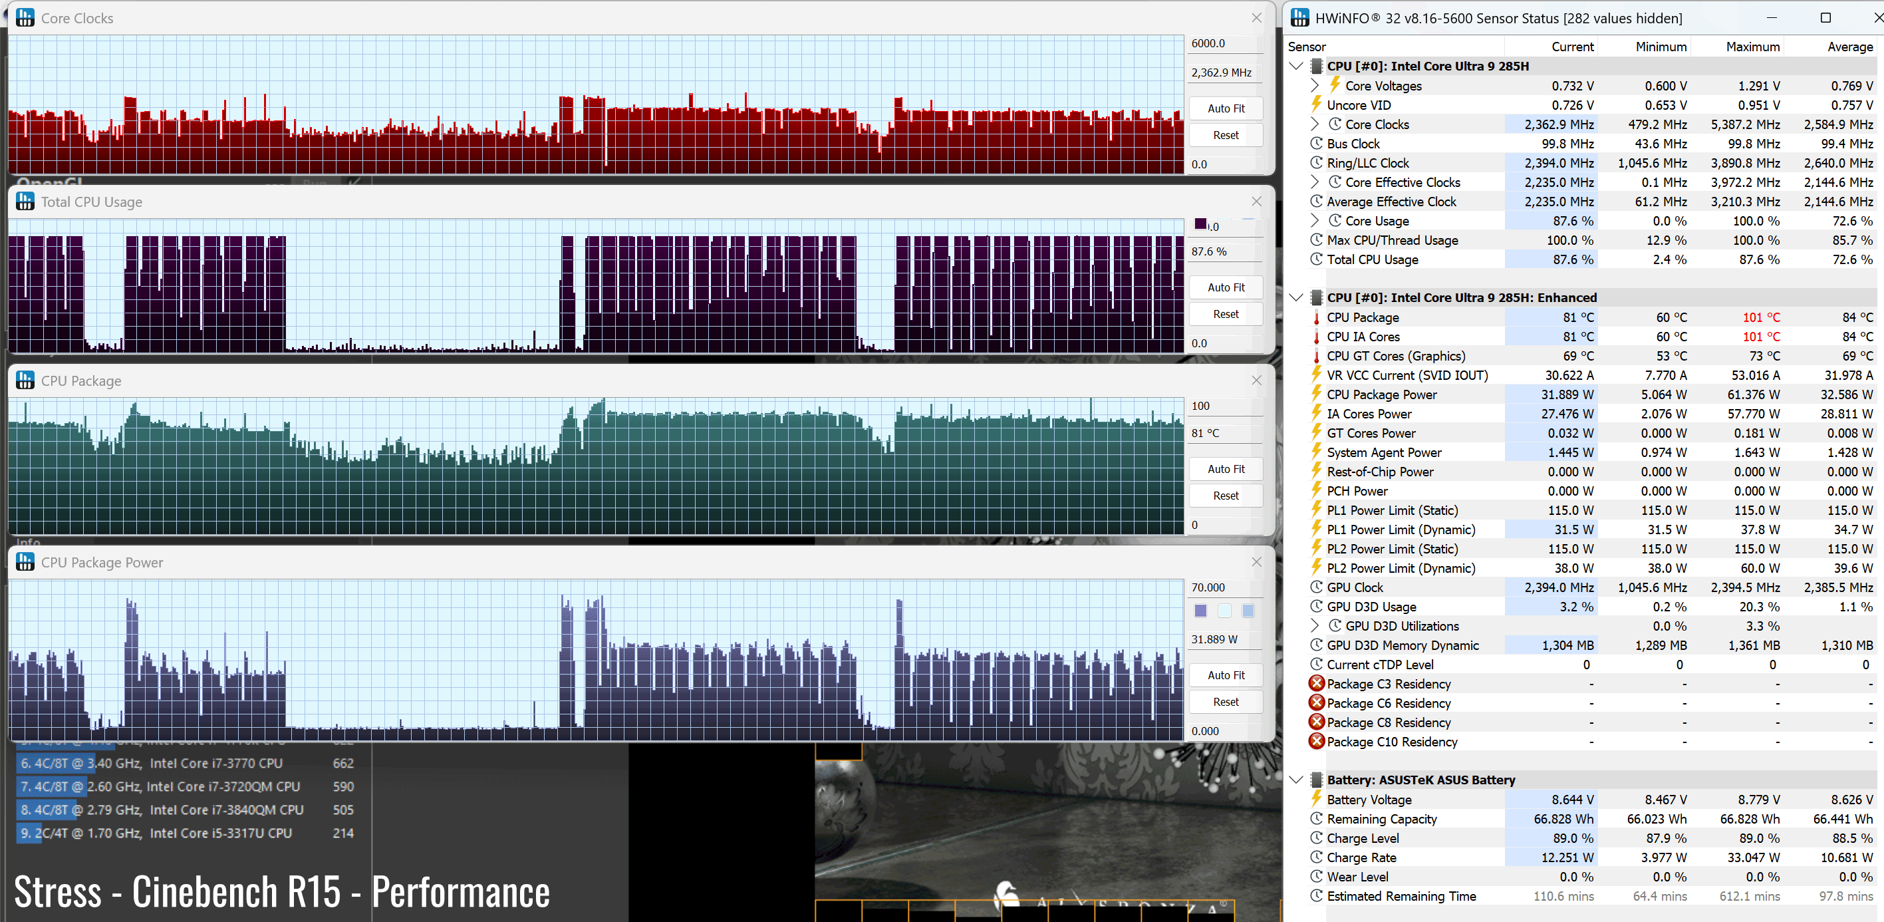Screen dimensions: 1884x922
Task: Click Auto Fit in CPU Package temperature graph
Action: tap(1226, 469)
